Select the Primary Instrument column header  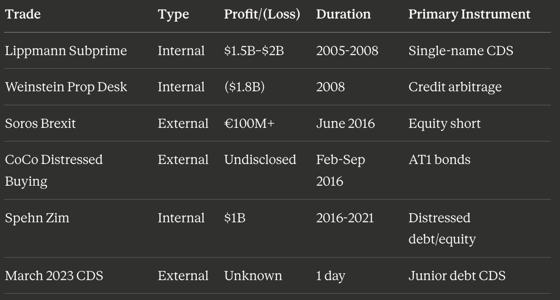tap(469, 14)
